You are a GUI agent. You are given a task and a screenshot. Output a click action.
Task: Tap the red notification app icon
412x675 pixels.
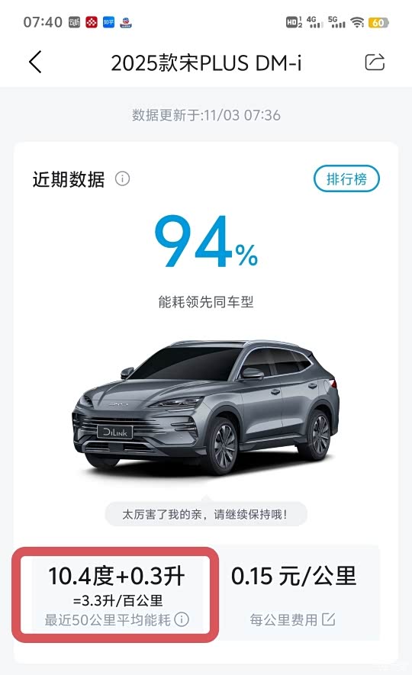[92, 22]
